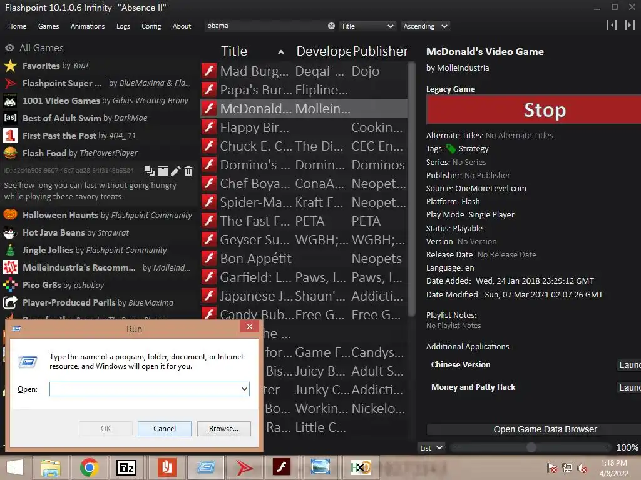Click Open Game Data Browser button

point(533,429)
